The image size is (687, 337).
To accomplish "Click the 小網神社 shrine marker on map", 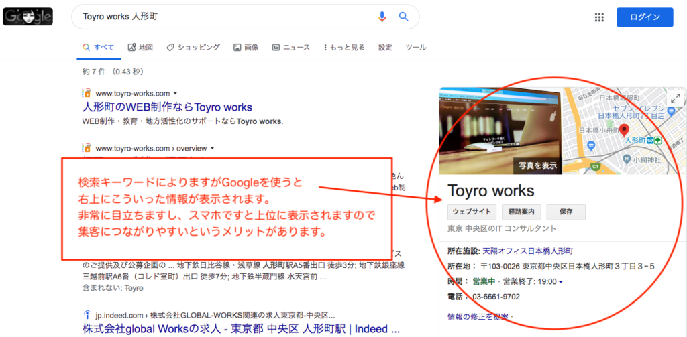I will pos(627,158).
